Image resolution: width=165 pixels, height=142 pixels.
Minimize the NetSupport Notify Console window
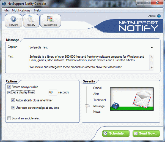(x=140, y=2)
